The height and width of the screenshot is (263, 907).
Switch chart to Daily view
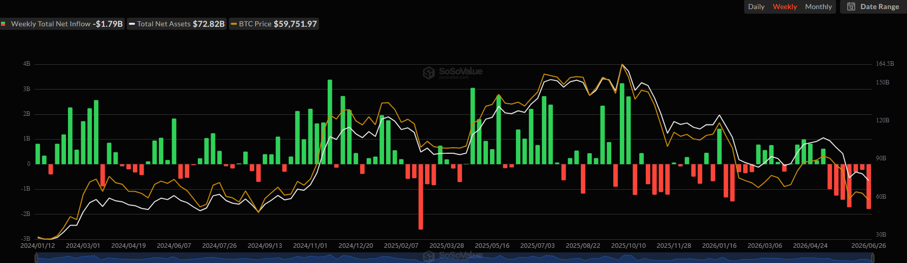(x=756, y=7)
